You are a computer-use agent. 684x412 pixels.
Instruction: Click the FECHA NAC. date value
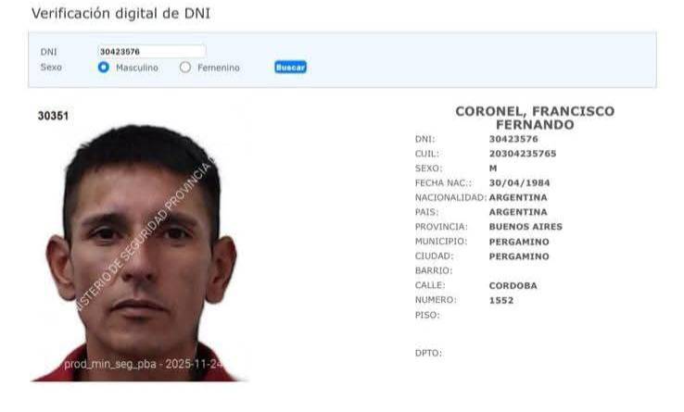point(520,182)
